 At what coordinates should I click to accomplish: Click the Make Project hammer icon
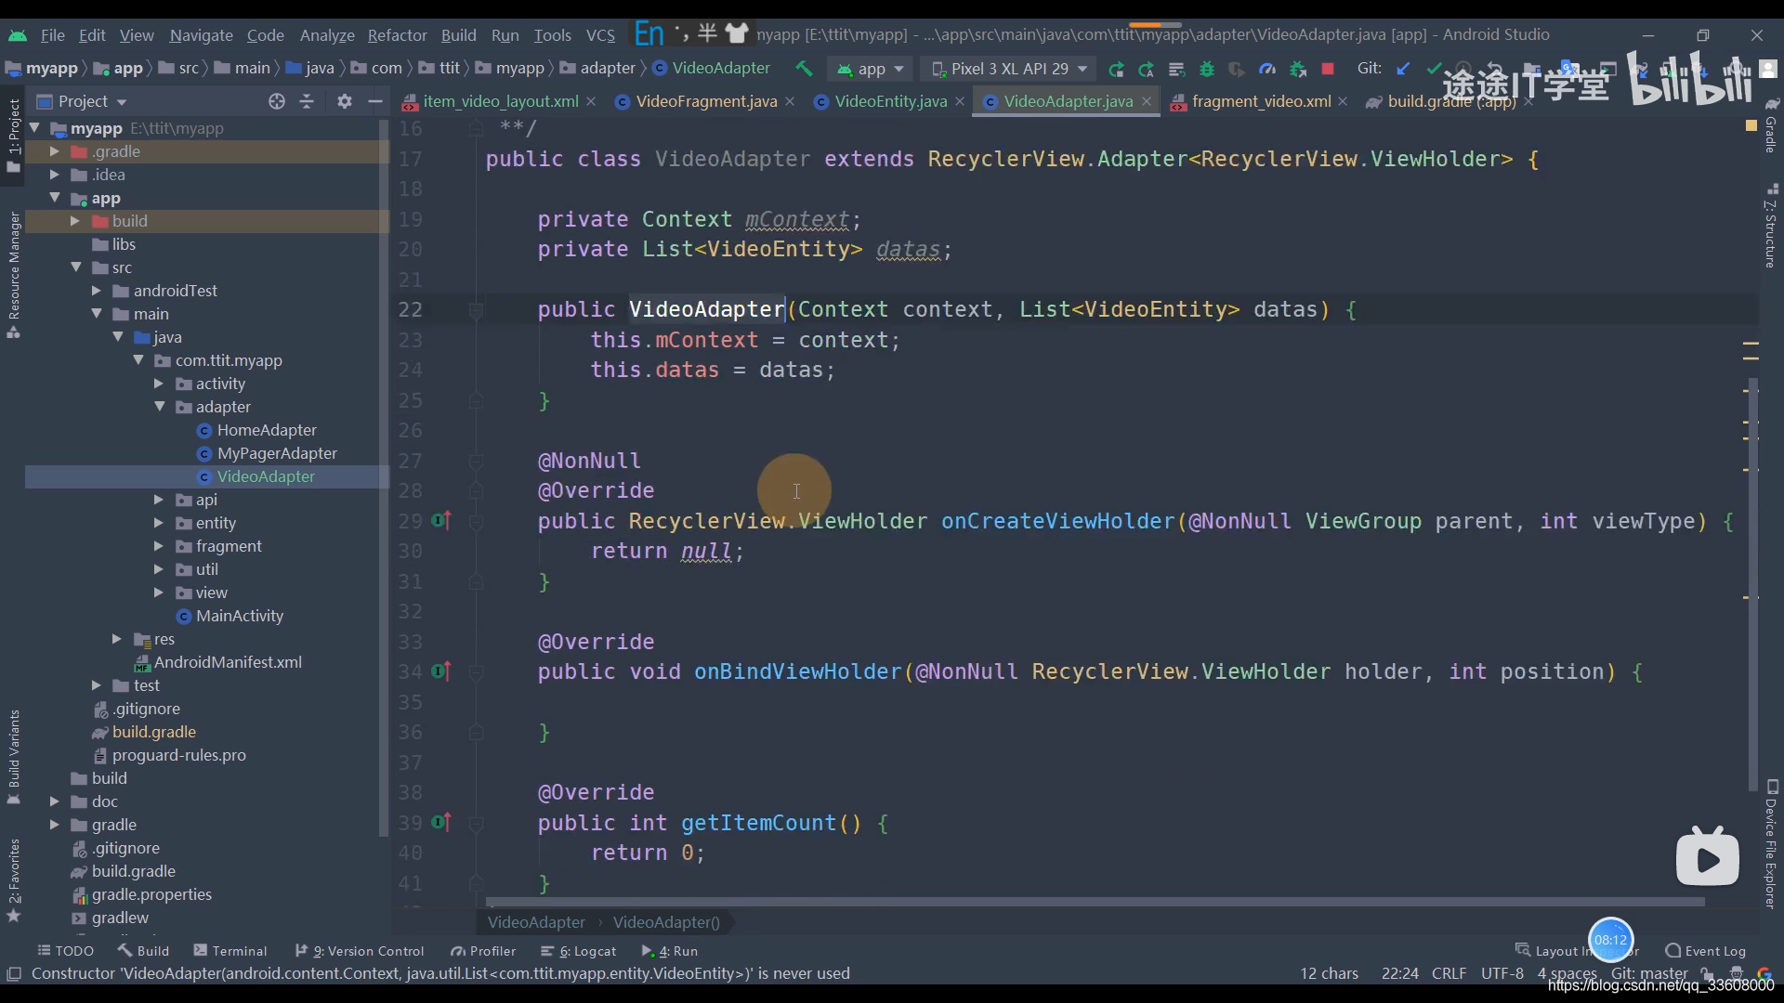(x=804, y=69)
